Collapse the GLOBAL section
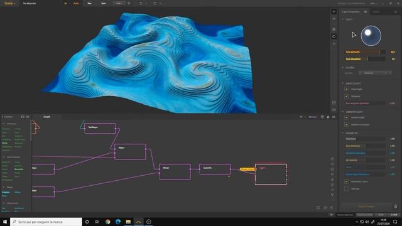This screenshot has height=226, width=402. [343, 68]
